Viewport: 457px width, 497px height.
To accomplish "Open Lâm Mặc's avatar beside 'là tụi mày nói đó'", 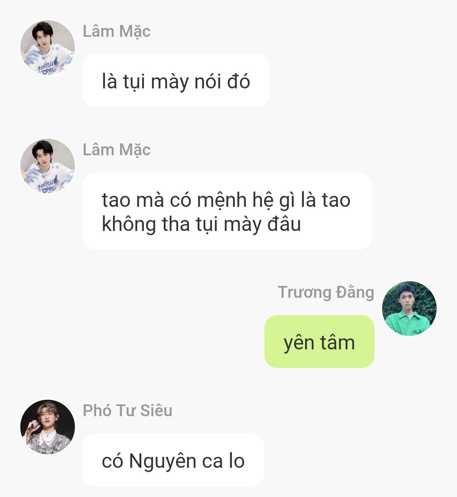I will [x=47, y=47].
